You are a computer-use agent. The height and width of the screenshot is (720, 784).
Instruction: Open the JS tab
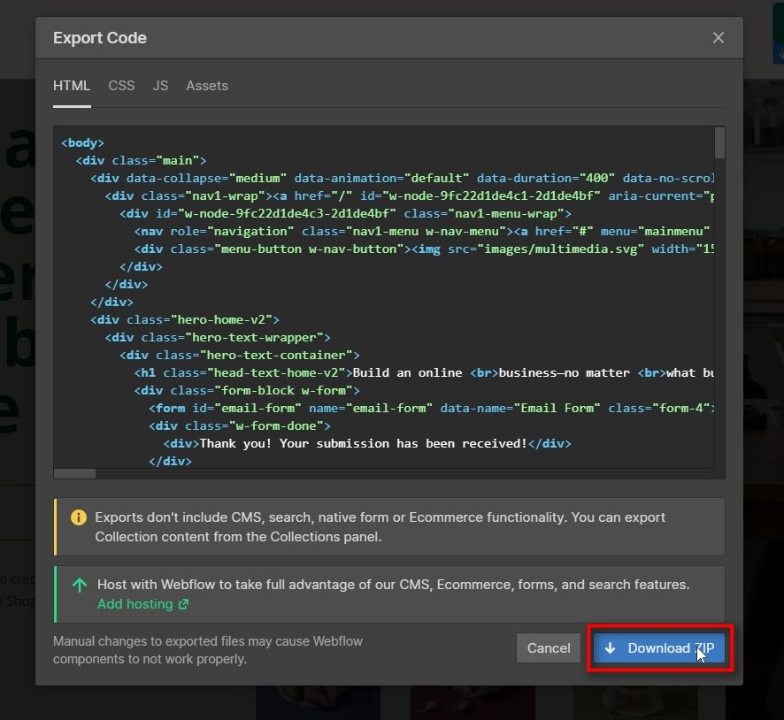point(160,86)
